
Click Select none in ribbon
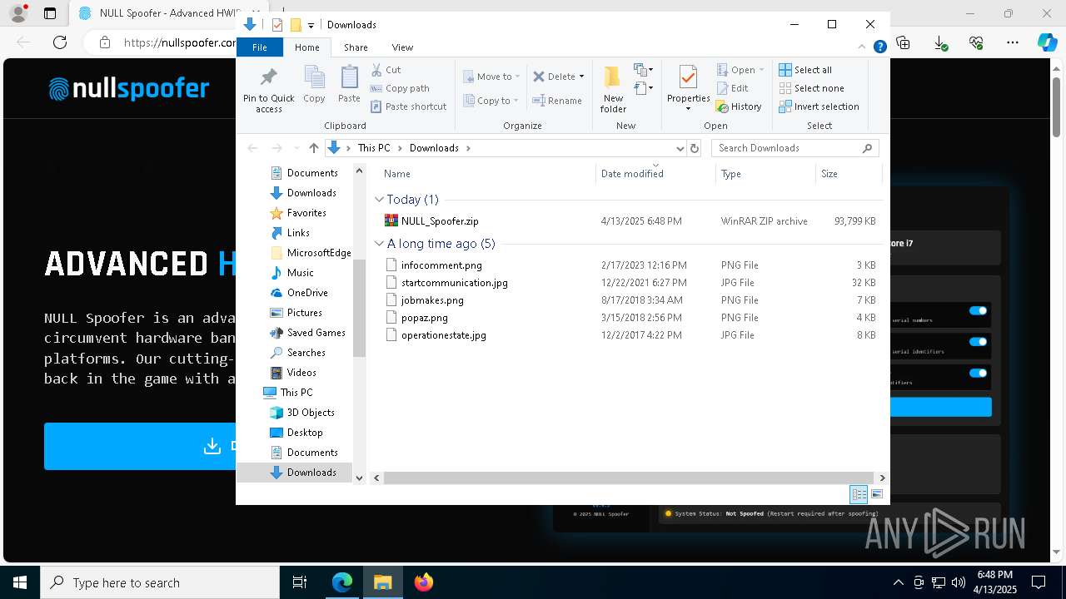click(811, 88)
